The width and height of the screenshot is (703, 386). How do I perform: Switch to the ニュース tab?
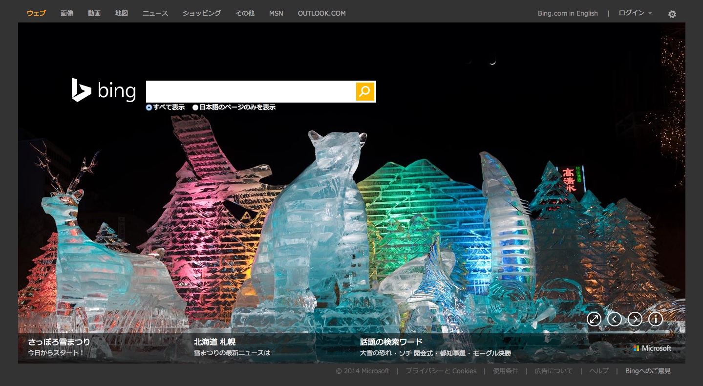click(x=155, y=13)
